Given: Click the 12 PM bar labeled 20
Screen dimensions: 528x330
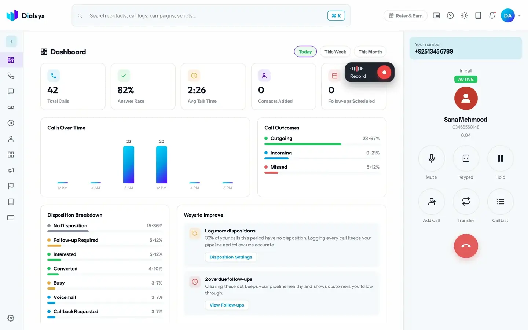Looking at the screenshot, I should 162,165.
